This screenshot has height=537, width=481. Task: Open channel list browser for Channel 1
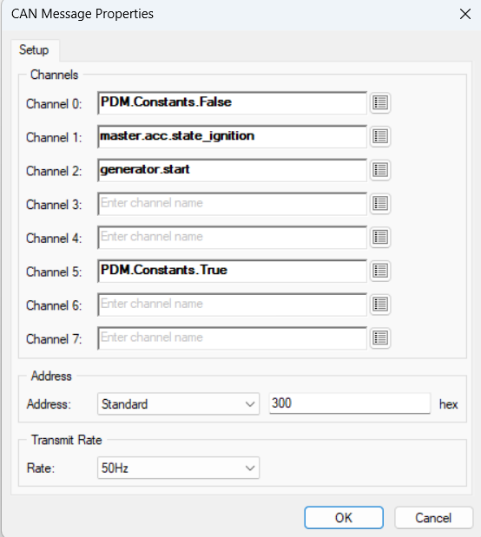[x=380, y=136]
